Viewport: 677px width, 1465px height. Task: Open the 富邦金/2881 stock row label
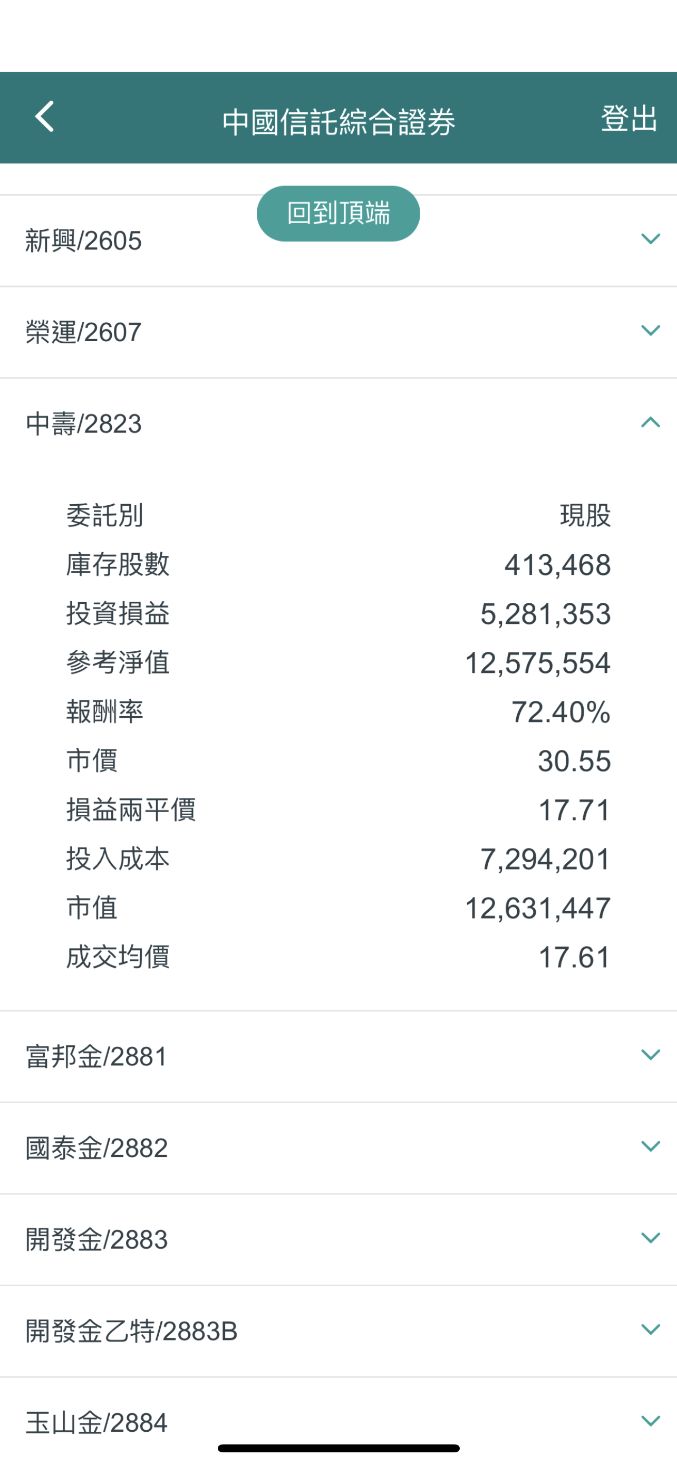[x=96, y=1057]
